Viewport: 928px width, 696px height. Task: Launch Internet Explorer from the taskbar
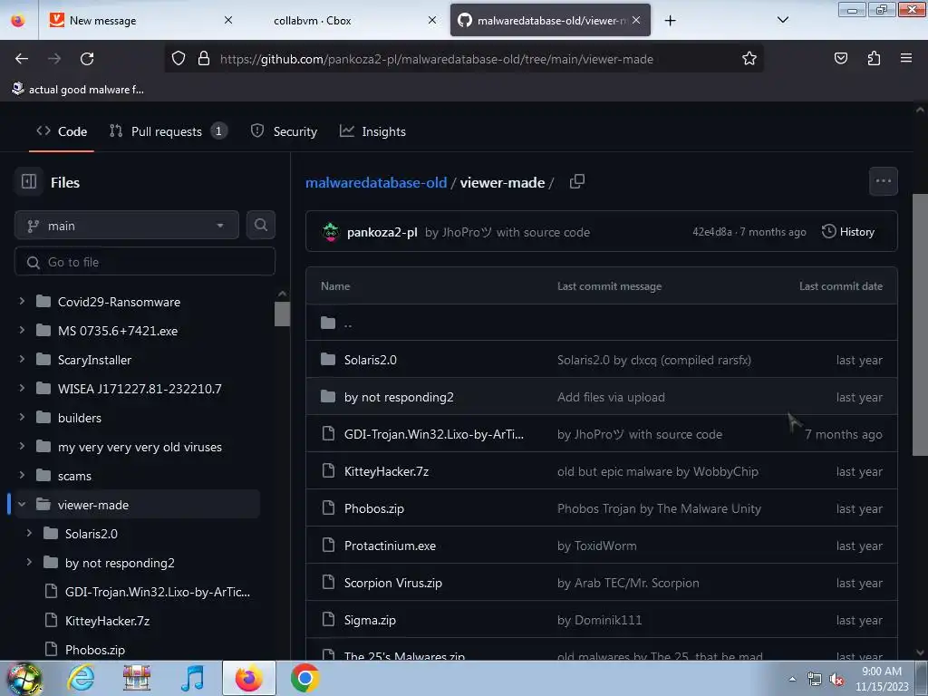[x=81, y=678]
